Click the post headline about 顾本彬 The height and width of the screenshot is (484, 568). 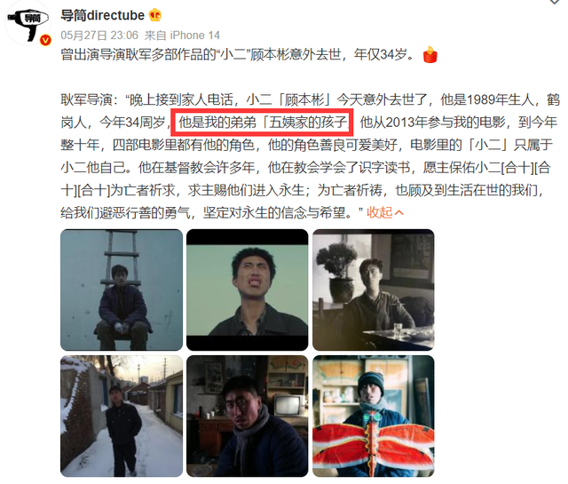(237, 55)
